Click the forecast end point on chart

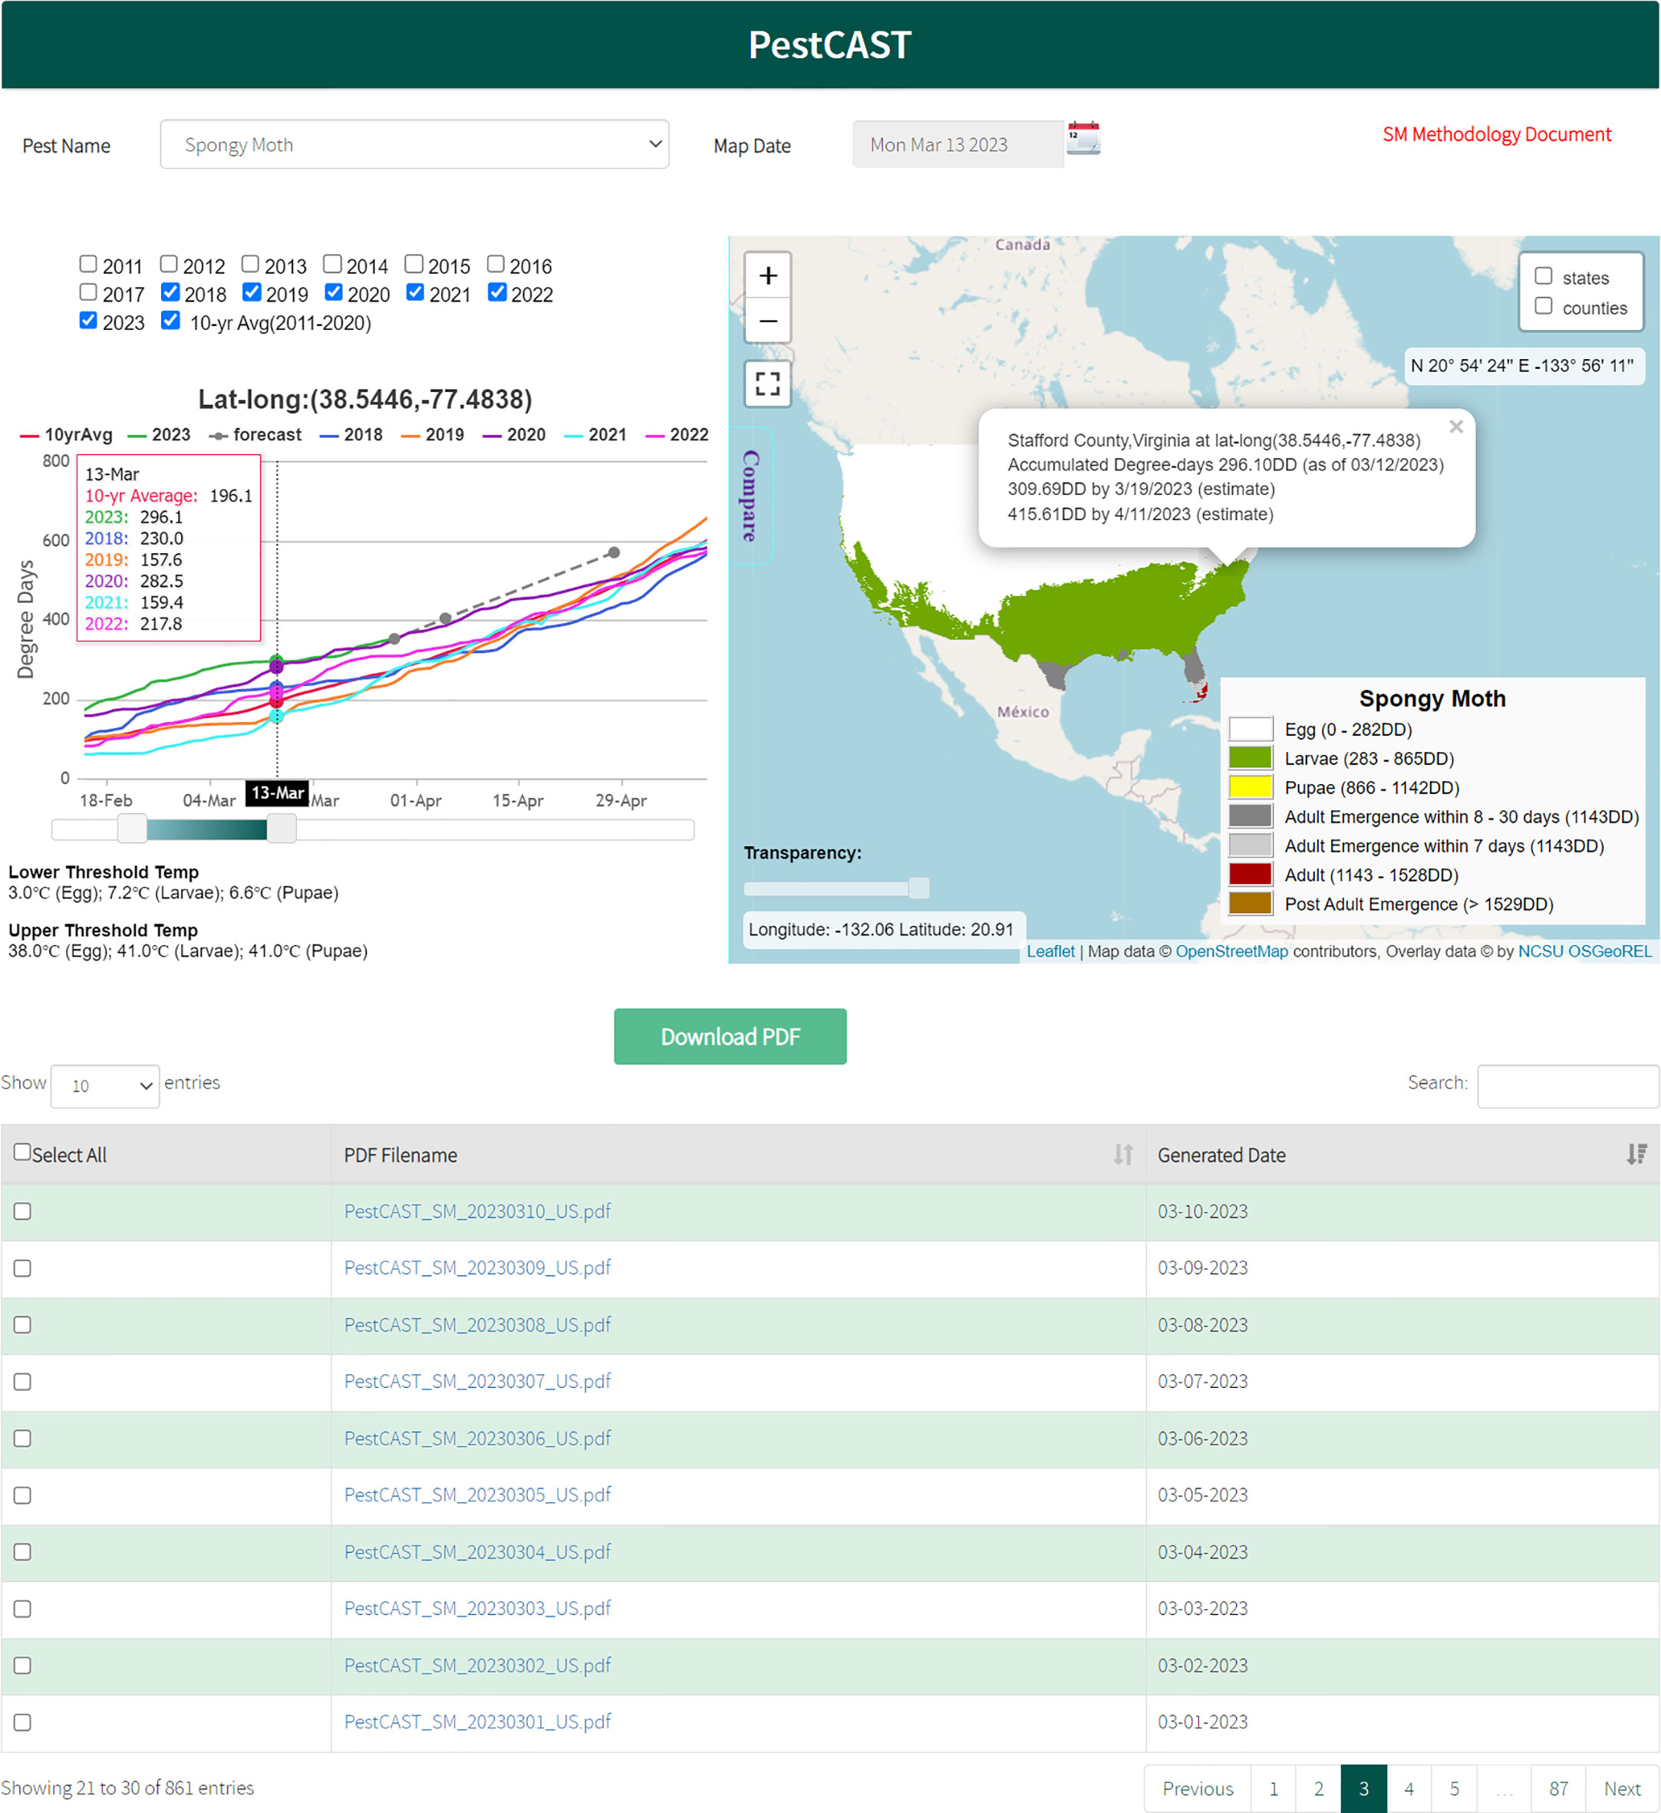[x=613, y=553]
